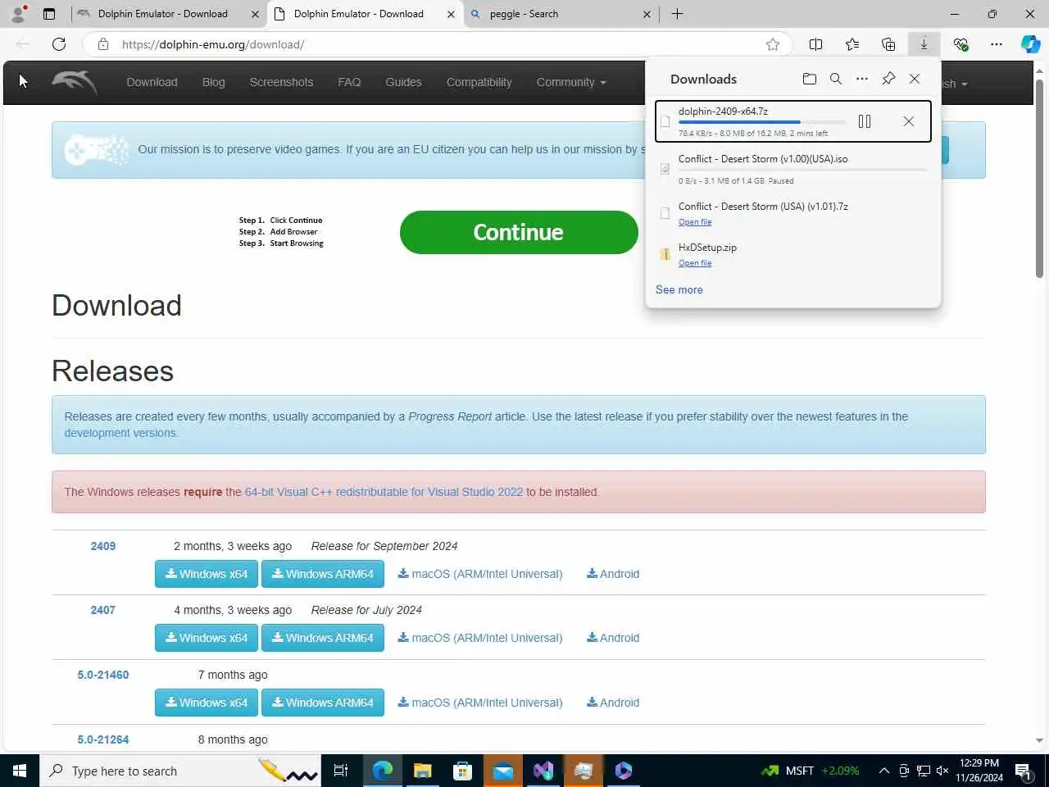Open more options in Downloads panel
The height and width of the screenshot is (787, 1049).
pyautogui.click(x=862, y=79)
